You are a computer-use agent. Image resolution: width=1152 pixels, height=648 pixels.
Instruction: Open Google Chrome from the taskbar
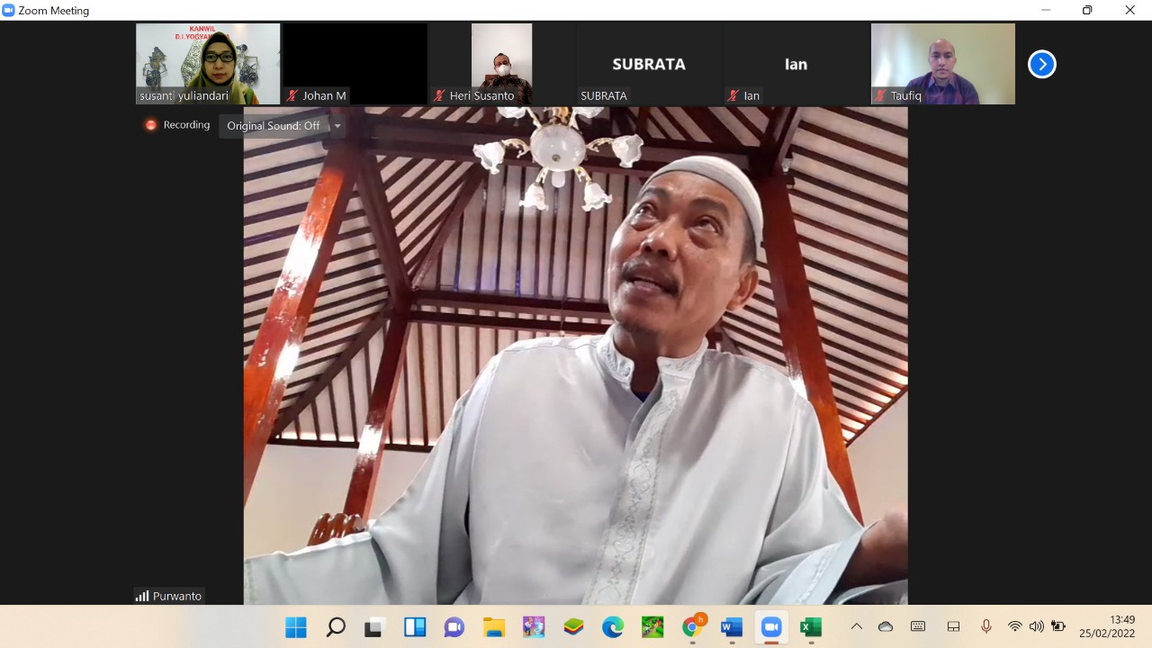pyautogui.click(x=692, y=627)
